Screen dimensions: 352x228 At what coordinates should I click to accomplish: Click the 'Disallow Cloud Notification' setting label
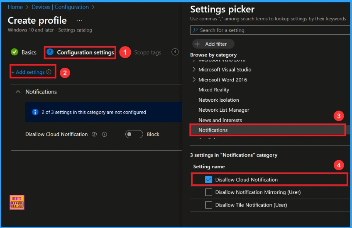(56, 134)
